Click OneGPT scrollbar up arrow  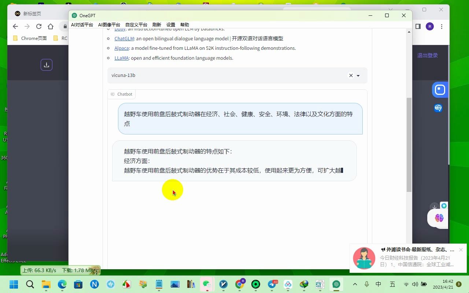coord(409,32)
